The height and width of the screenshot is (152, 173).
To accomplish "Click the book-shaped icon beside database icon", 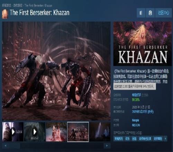I will coord(141,13).
